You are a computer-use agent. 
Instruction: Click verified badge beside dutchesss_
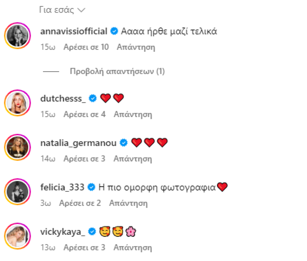click(92, 98)
